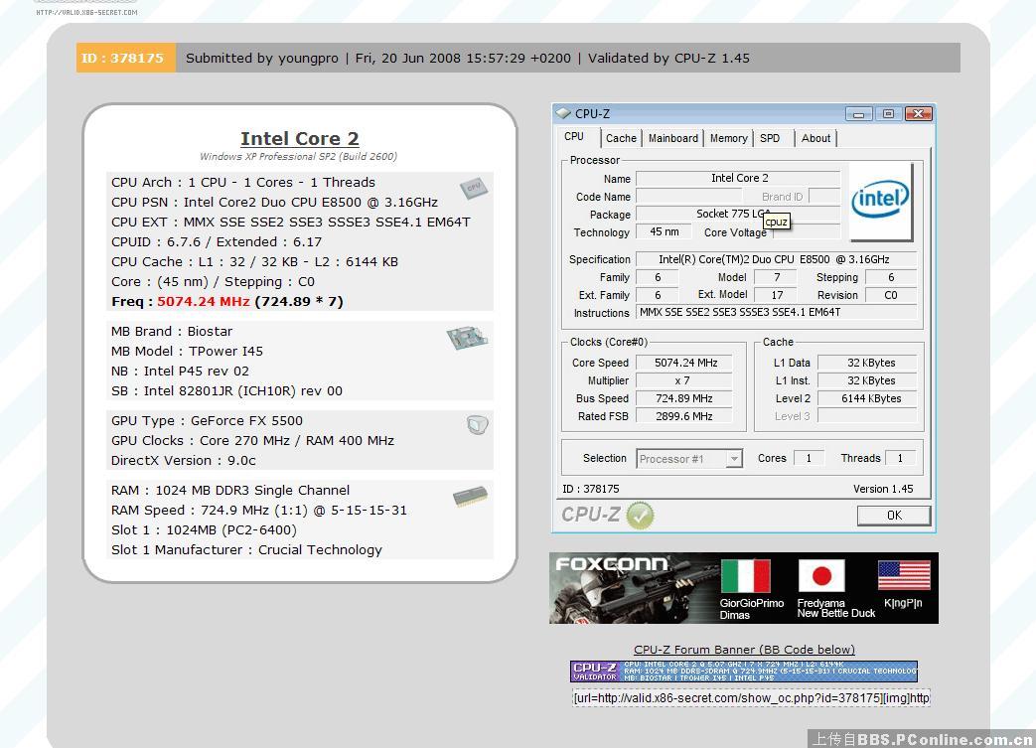Click the green validation checkmark badge
1036x748 pixels.
click(x=640, y=516)
